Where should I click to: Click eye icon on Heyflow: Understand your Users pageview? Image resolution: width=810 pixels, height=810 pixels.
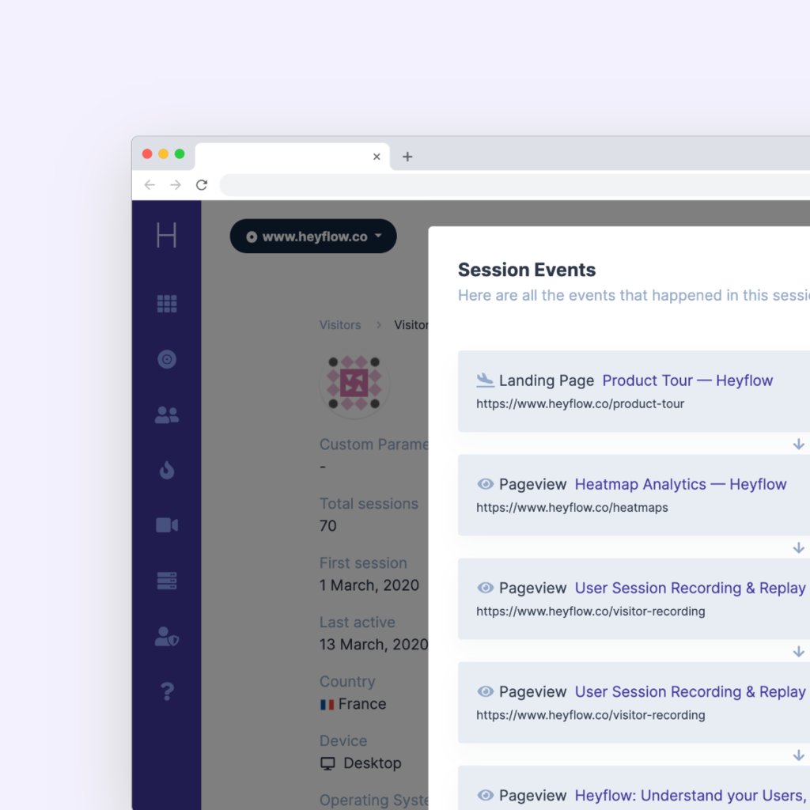click(485, 795)
